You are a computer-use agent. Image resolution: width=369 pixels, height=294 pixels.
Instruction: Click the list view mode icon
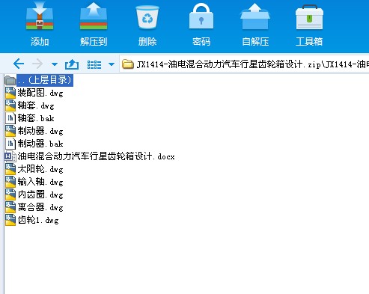94,64
